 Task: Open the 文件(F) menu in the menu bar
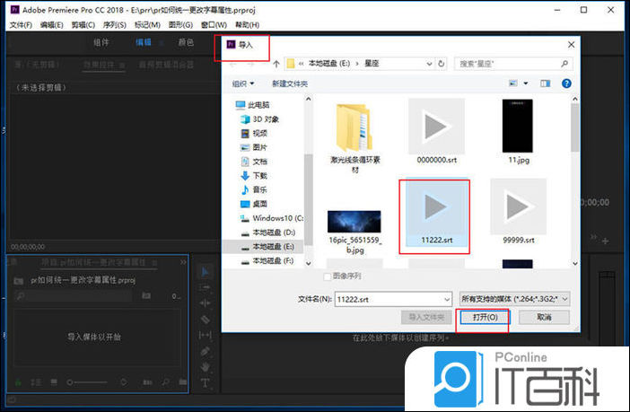click(20, 24)
